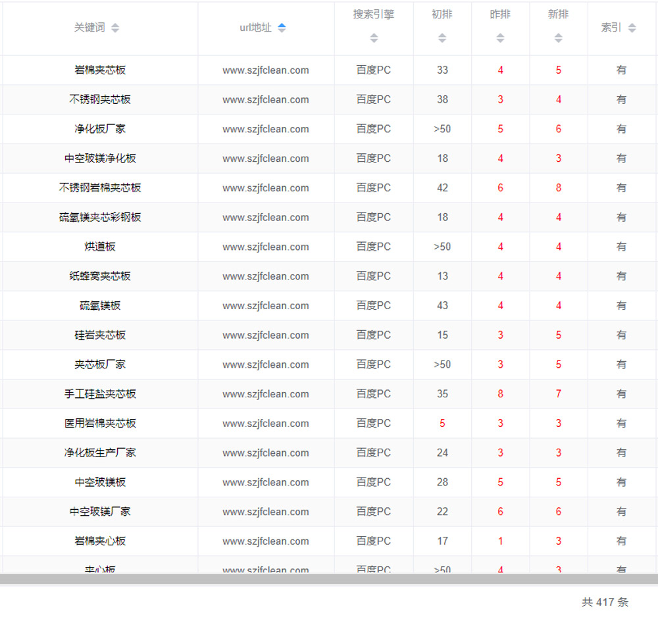Click sort arrows under 搜索引擎 header
Image resolution: width=658 pixels, height=619 pixels.
[x=374, y=38]
